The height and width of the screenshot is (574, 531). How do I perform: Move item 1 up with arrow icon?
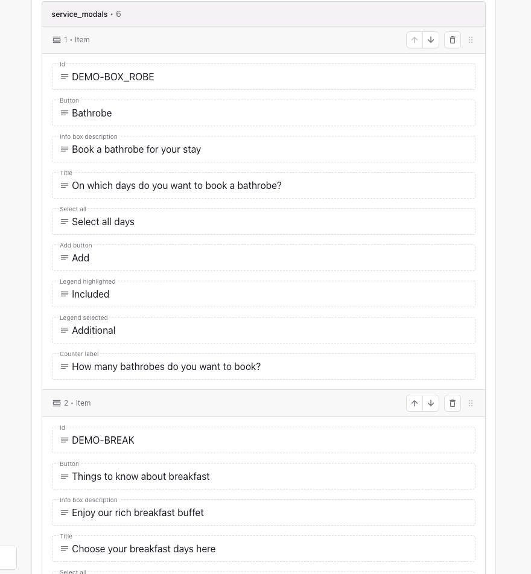click(415, 40)
